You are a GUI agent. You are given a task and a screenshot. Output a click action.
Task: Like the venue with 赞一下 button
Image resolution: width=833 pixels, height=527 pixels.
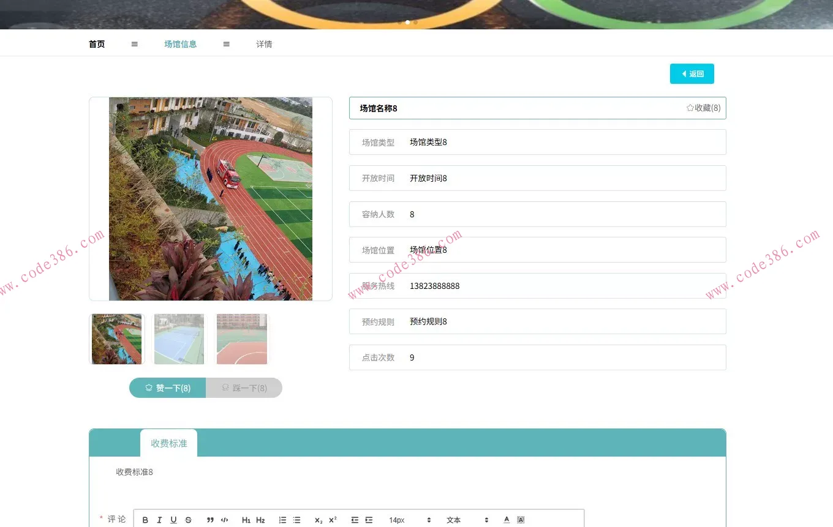click(x=167, y=388)
